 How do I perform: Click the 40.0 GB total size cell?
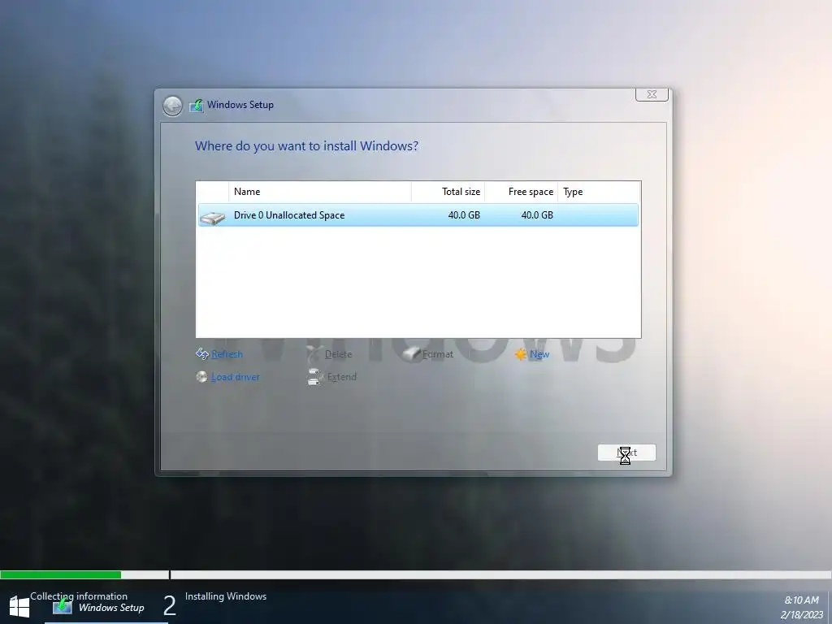coord(464,214)
